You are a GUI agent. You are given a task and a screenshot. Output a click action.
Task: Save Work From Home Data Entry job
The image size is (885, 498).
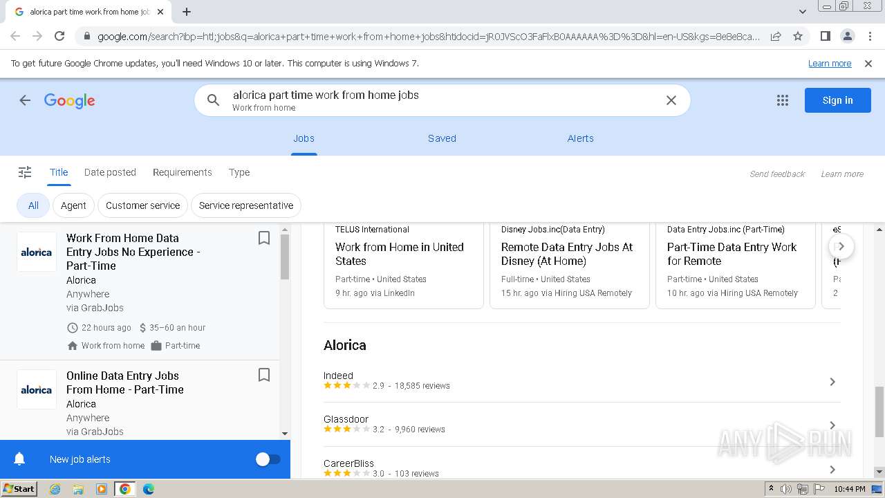[263, 238]
